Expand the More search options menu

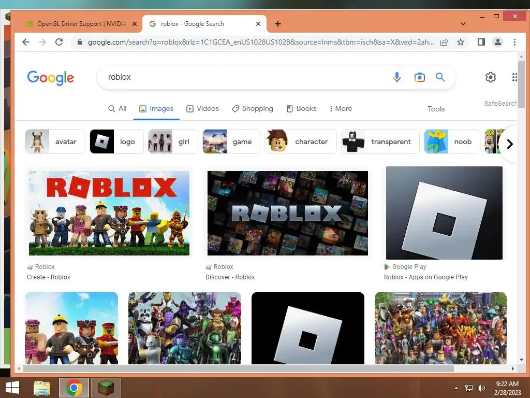341,109
